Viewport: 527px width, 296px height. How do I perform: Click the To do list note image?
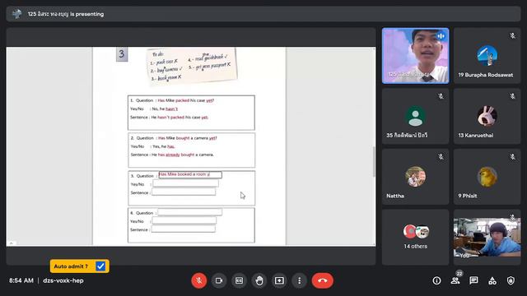click(x=192, y=66)
